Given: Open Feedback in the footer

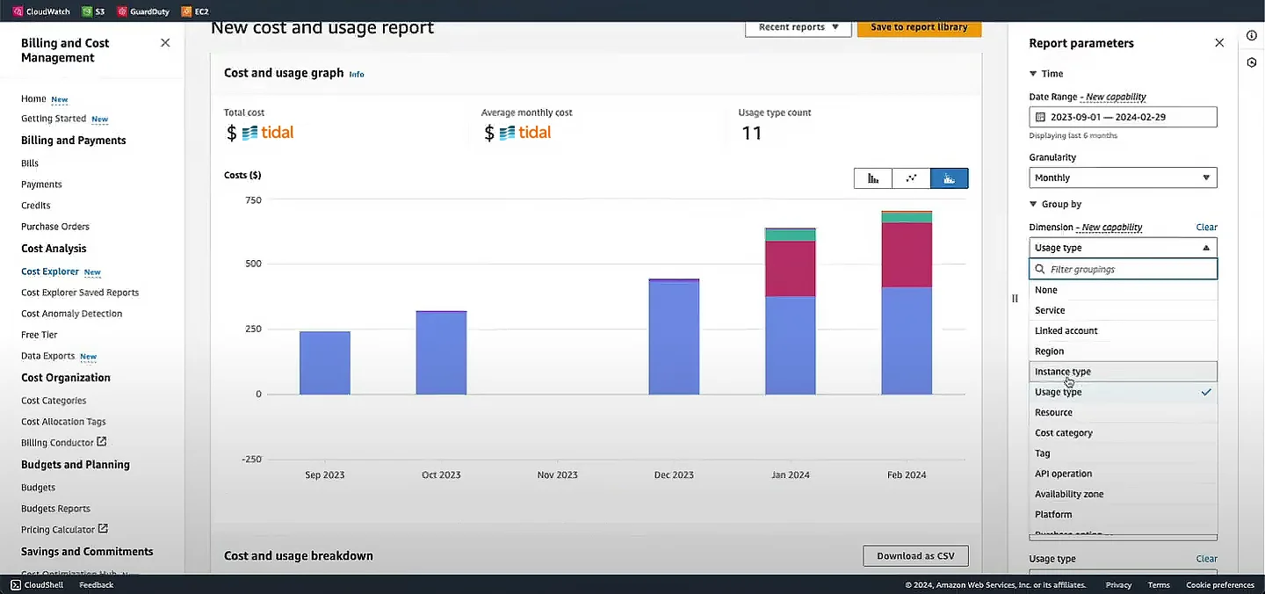Looking at the screenshot, I should 97,584.
